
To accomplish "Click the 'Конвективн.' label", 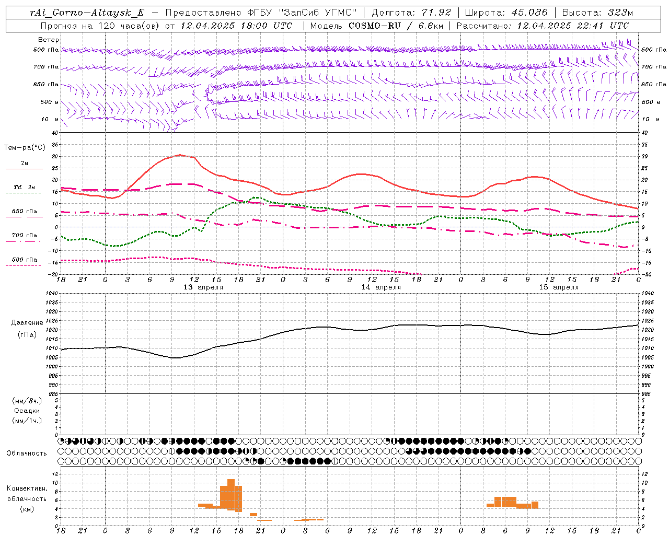I will click(x=27, y=489).
